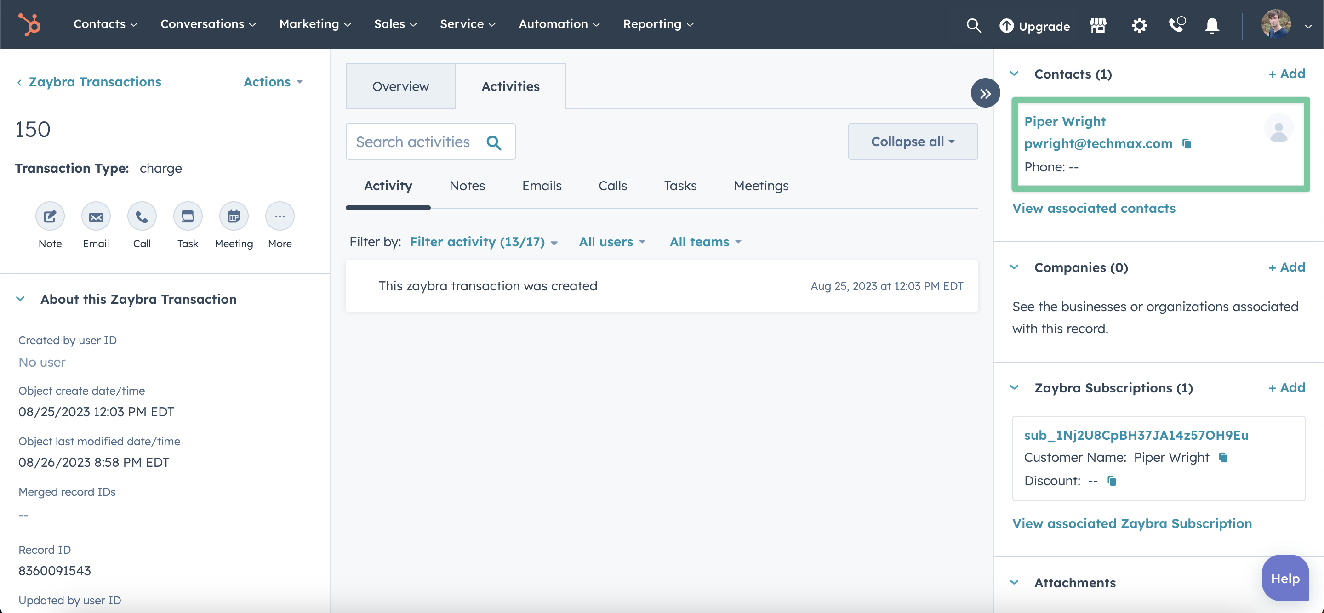The width and height of the screenshot is (1324, 613).
Task: Click View associated Zaybra Subscription
Action: click(x=1132, y=523)
